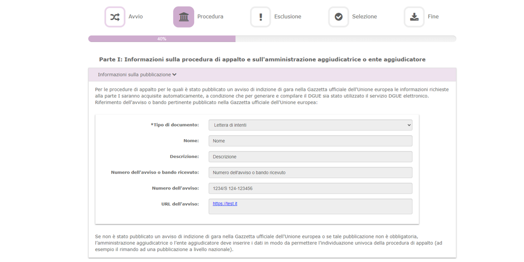The width and height of the screenshot is (524, 262).
Task: Click into the Nome input field
Action: tap(310, 141)
